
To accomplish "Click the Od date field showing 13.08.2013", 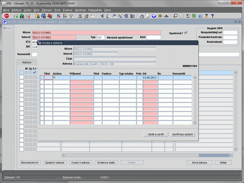I will 150,78.
